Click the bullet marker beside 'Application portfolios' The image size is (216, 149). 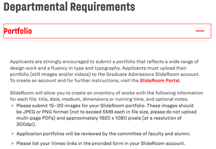coord(13,134)
